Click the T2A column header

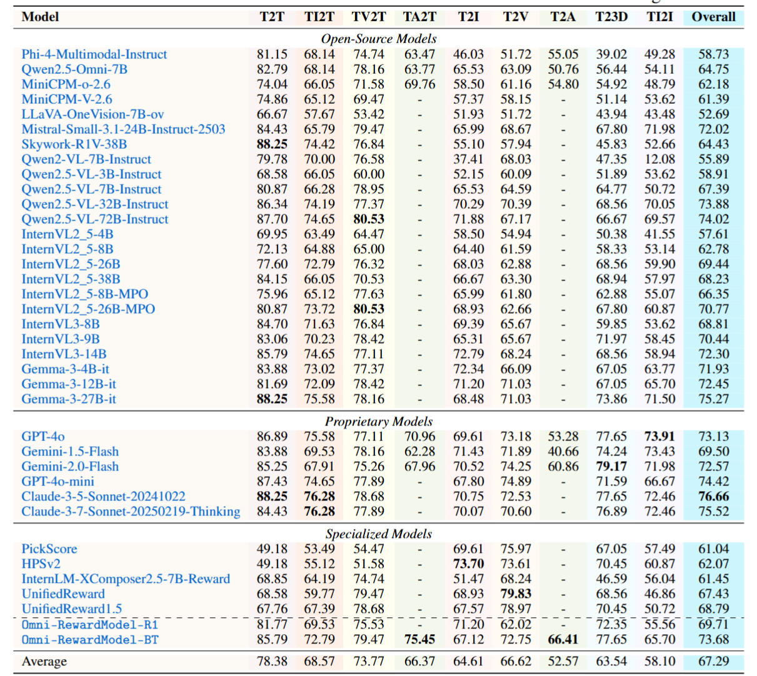point(563,17)
